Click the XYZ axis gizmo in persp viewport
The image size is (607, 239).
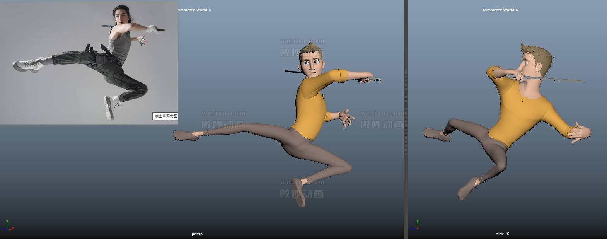[9, 226]
